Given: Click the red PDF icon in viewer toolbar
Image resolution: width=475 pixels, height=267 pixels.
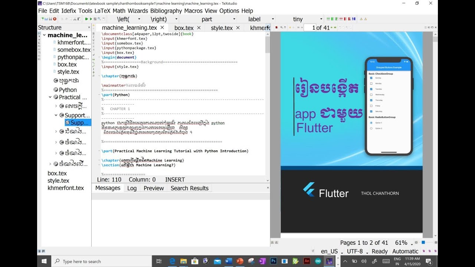Looking at the screenshot, I should pos(276,27).
